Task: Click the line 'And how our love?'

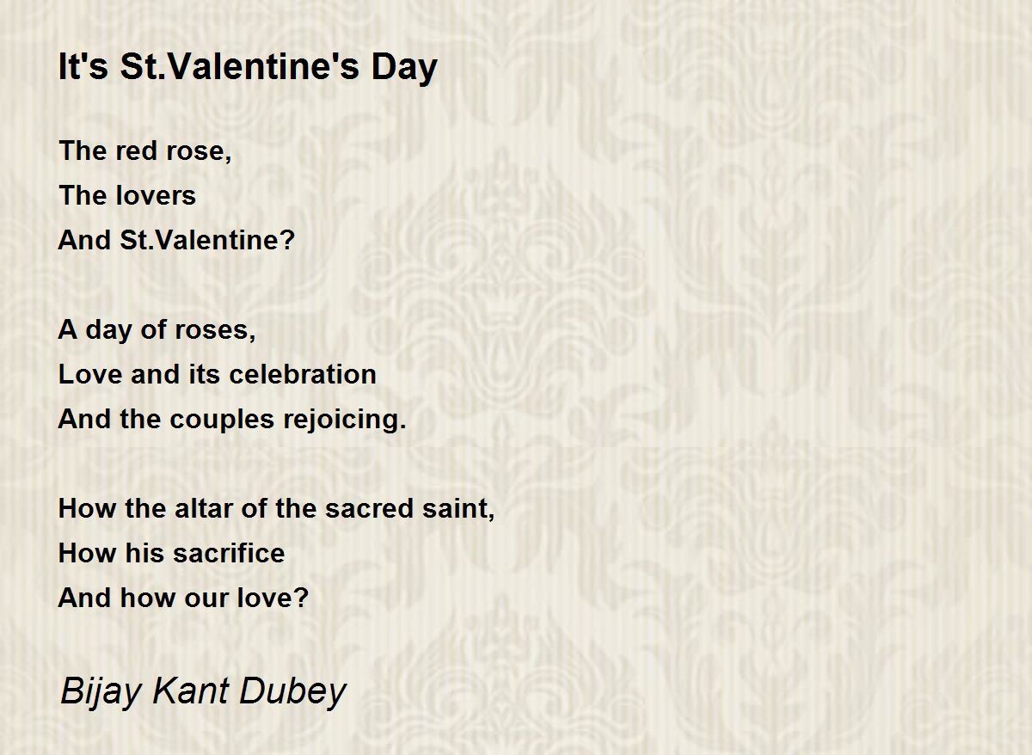Action: coord(182,598)
